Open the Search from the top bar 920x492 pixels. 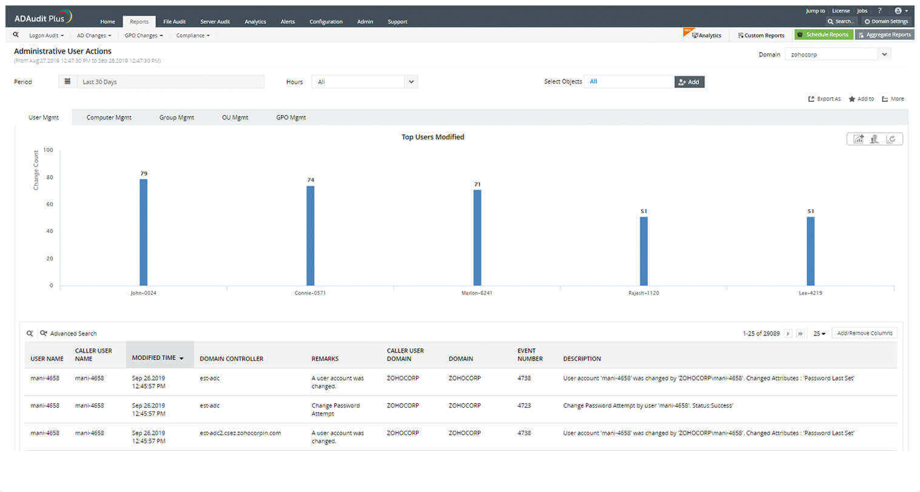pos(842,21)
